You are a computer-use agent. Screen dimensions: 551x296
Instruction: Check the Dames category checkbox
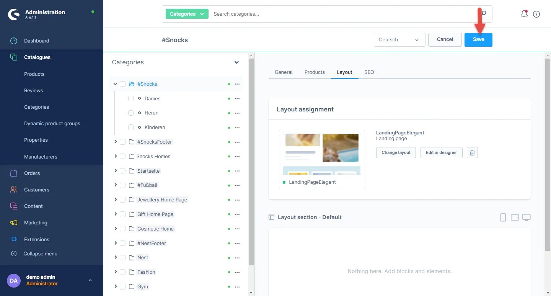[x=131, y=98]
